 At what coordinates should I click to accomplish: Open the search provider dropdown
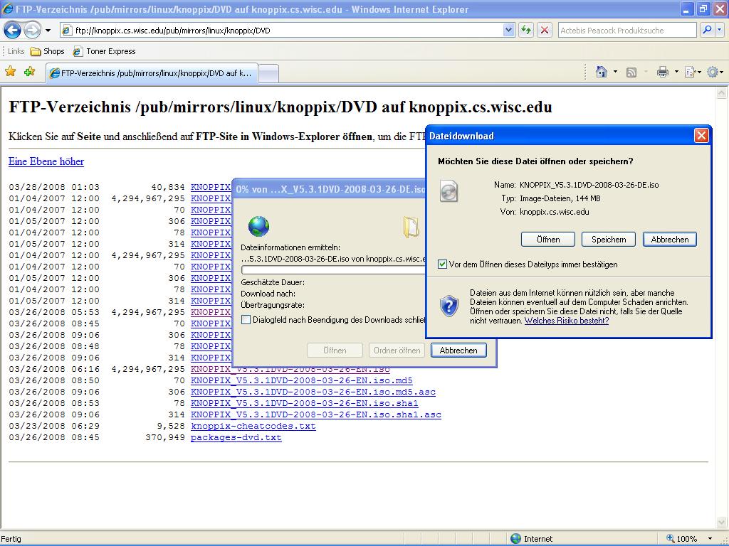coord(719,30)
